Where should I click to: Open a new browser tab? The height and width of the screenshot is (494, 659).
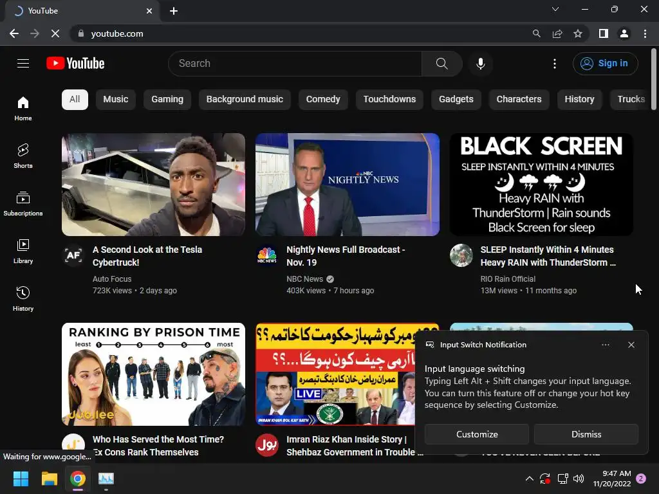174,11
